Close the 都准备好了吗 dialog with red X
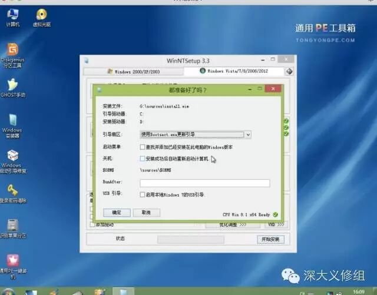The width and height of the screenshot is (377, 295). tap(273, 89)
